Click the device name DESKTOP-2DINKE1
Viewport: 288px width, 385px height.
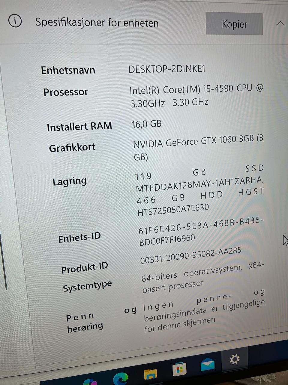[x=167, y=69]
